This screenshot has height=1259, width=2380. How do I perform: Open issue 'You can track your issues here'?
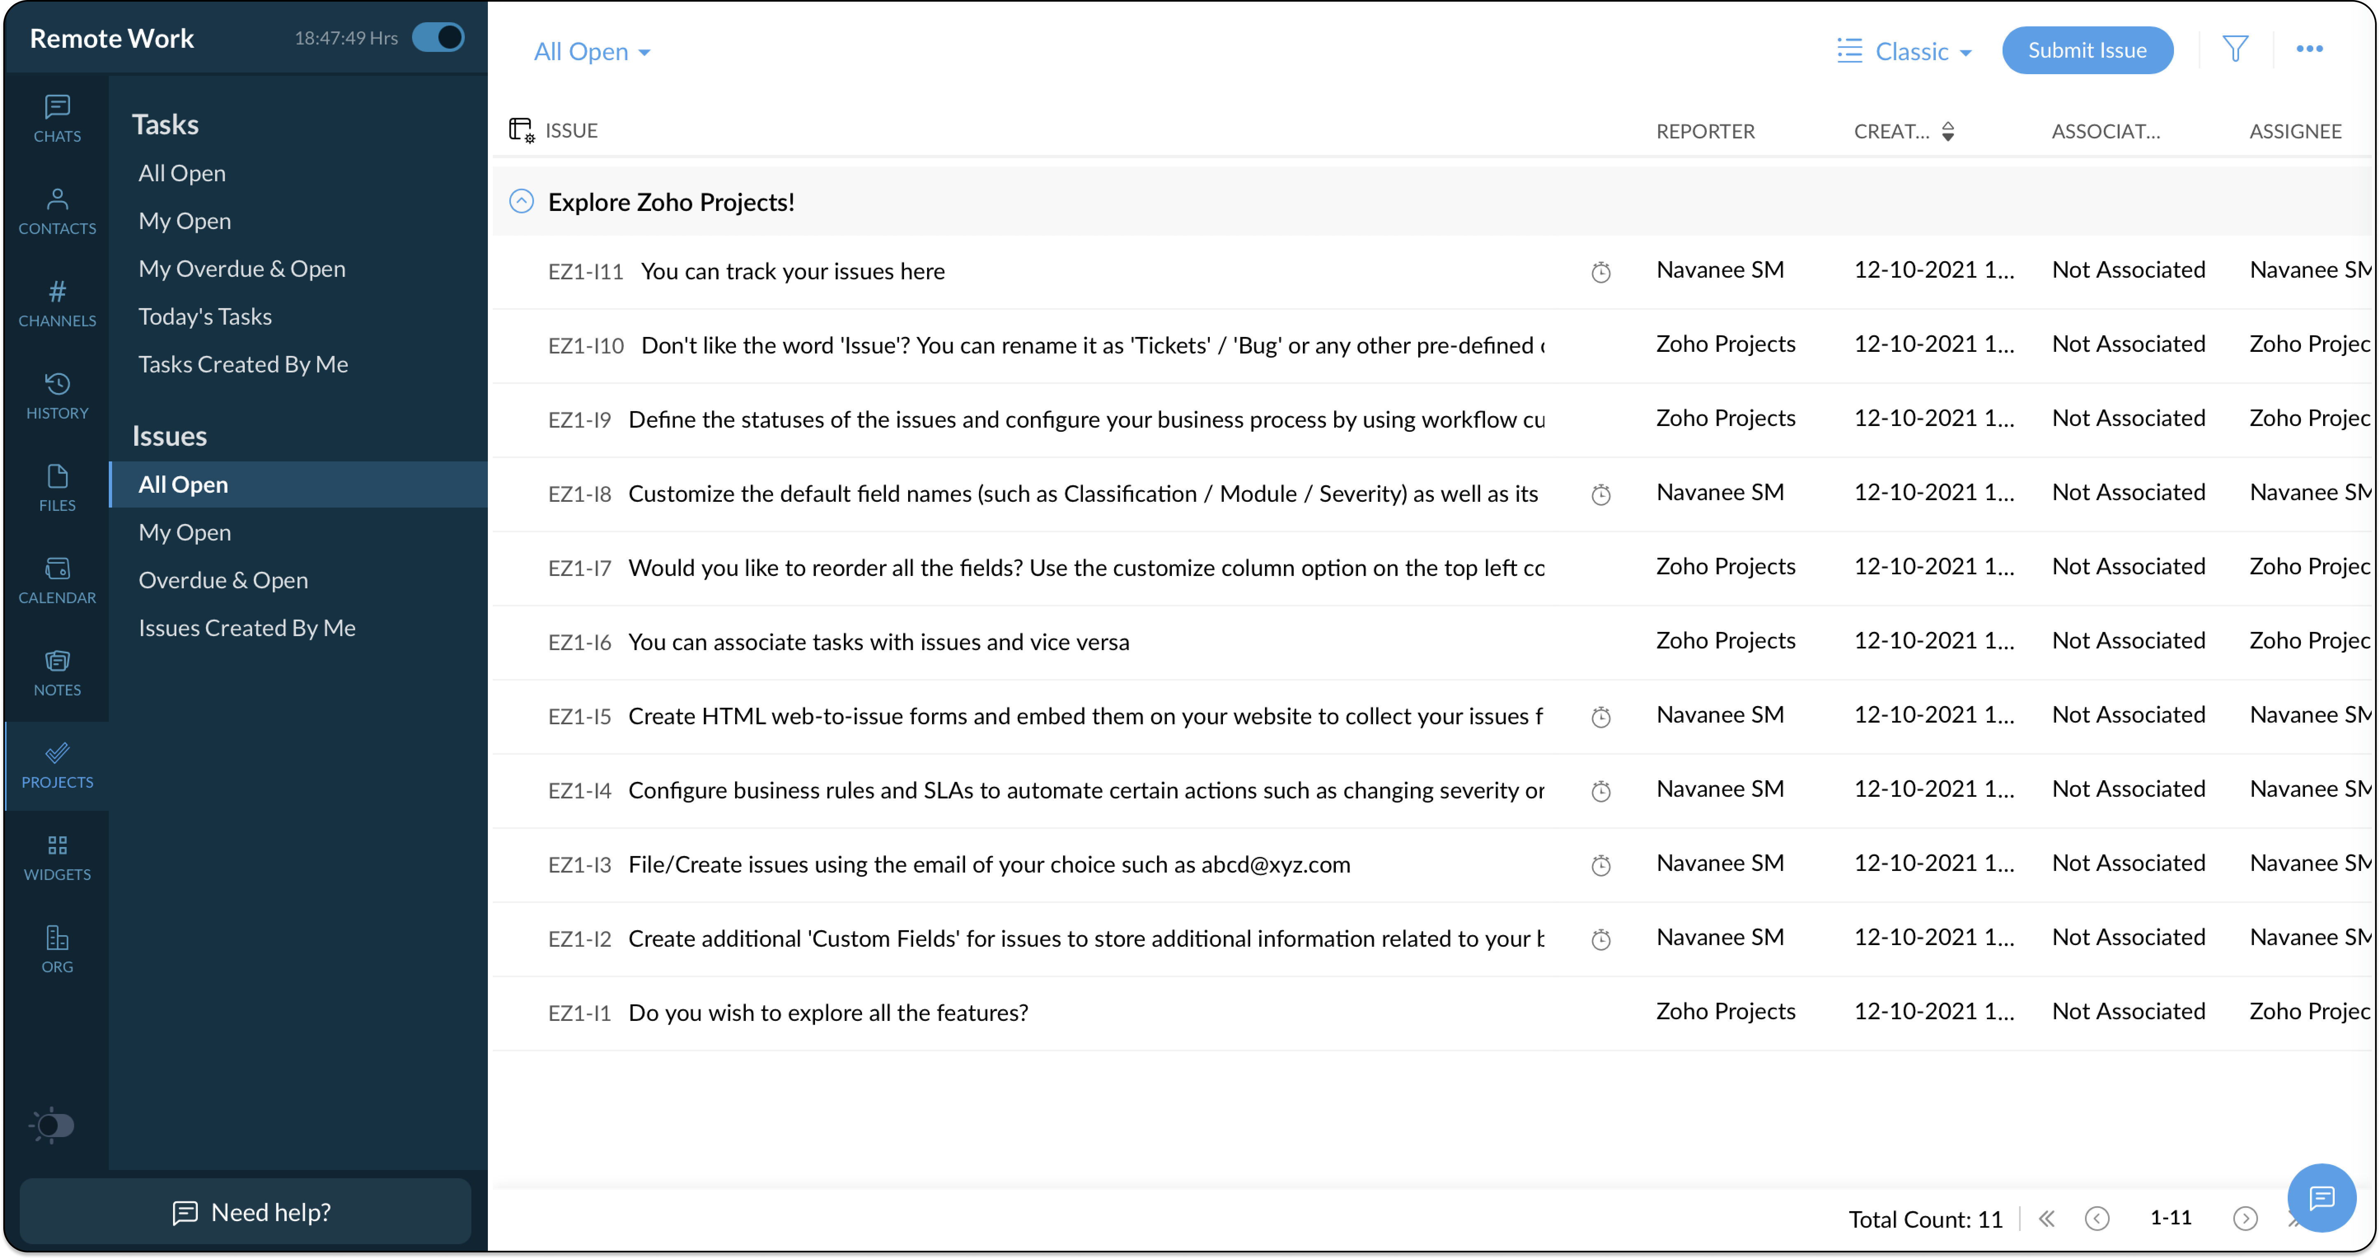click(793, 271)
